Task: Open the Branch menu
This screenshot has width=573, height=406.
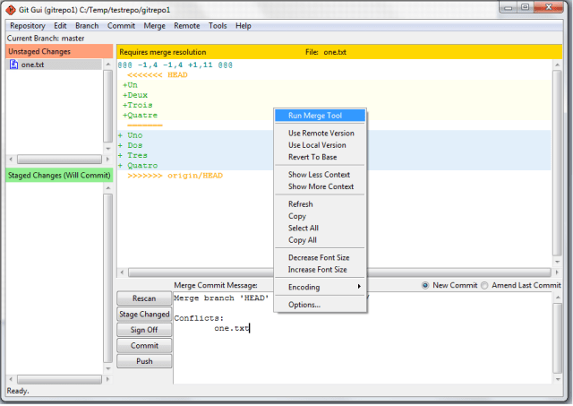Action: [87, 26]
